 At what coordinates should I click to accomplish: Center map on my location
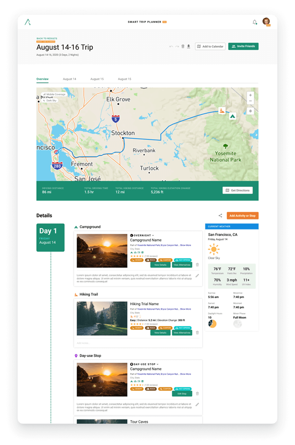(250, 111)
